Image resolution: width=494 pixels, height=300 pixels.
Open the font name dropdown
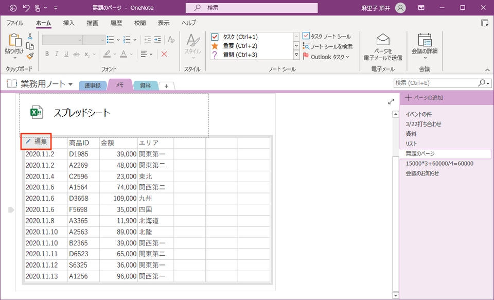click(80, 40)
